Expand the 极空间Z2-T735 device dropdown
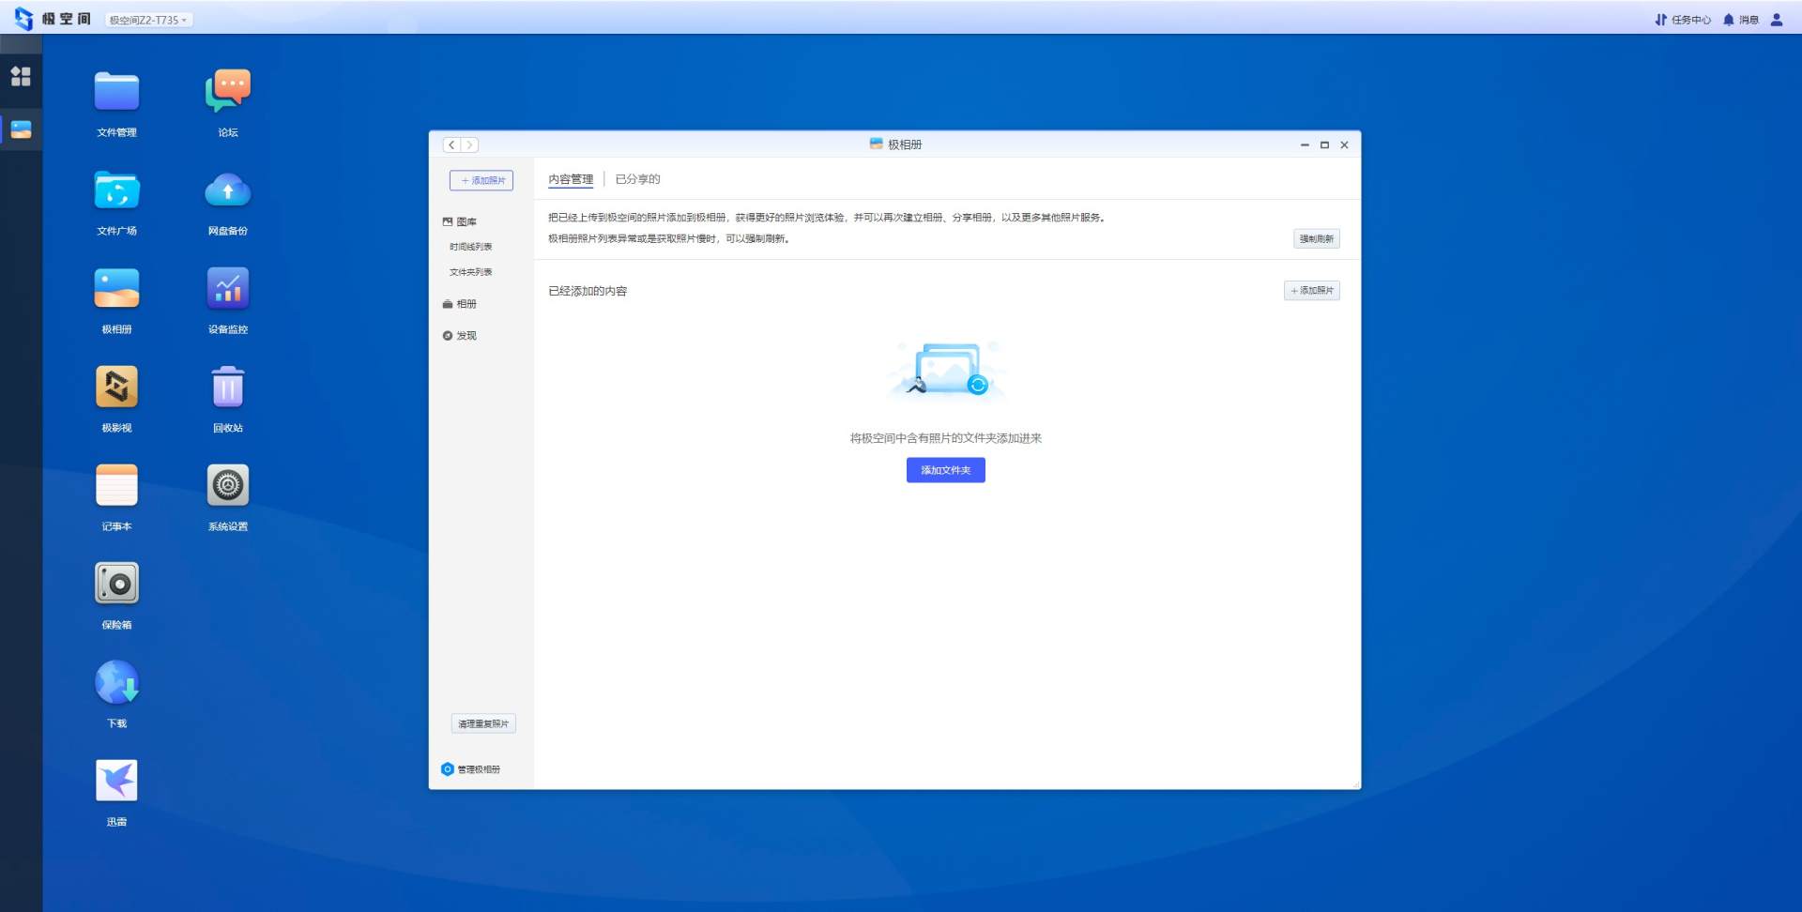Viewport: 1802px width, 912px height. (148, 20)
